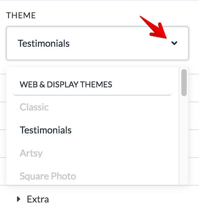Open the Testimonials theme select box
199x212 pixels.
pos(97,43)
